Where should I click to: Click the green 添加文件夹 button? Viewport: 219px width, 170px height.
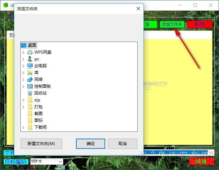tap(172, 24)
